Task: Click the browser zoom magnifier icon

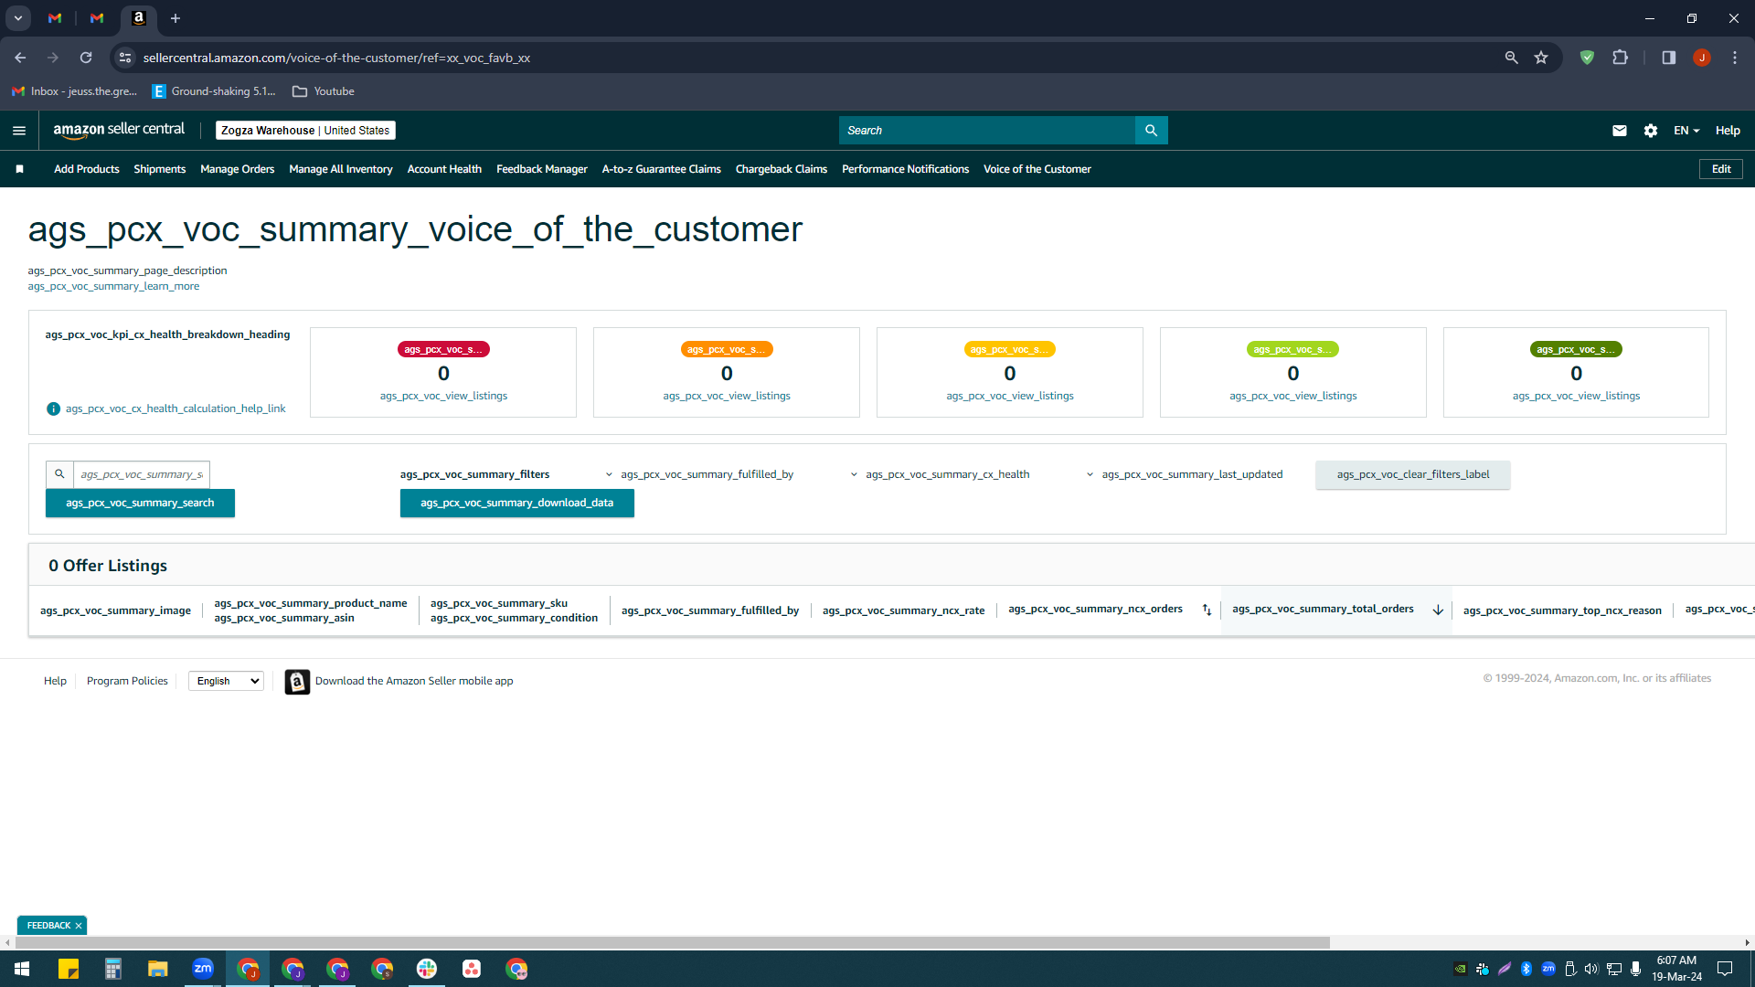Action: (x=1511, y=58)
